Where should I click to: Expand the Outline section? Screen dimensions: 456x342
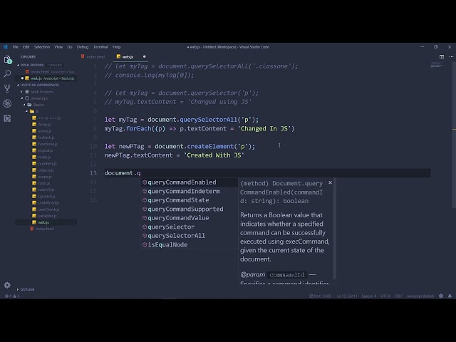[x=18, y=290]
